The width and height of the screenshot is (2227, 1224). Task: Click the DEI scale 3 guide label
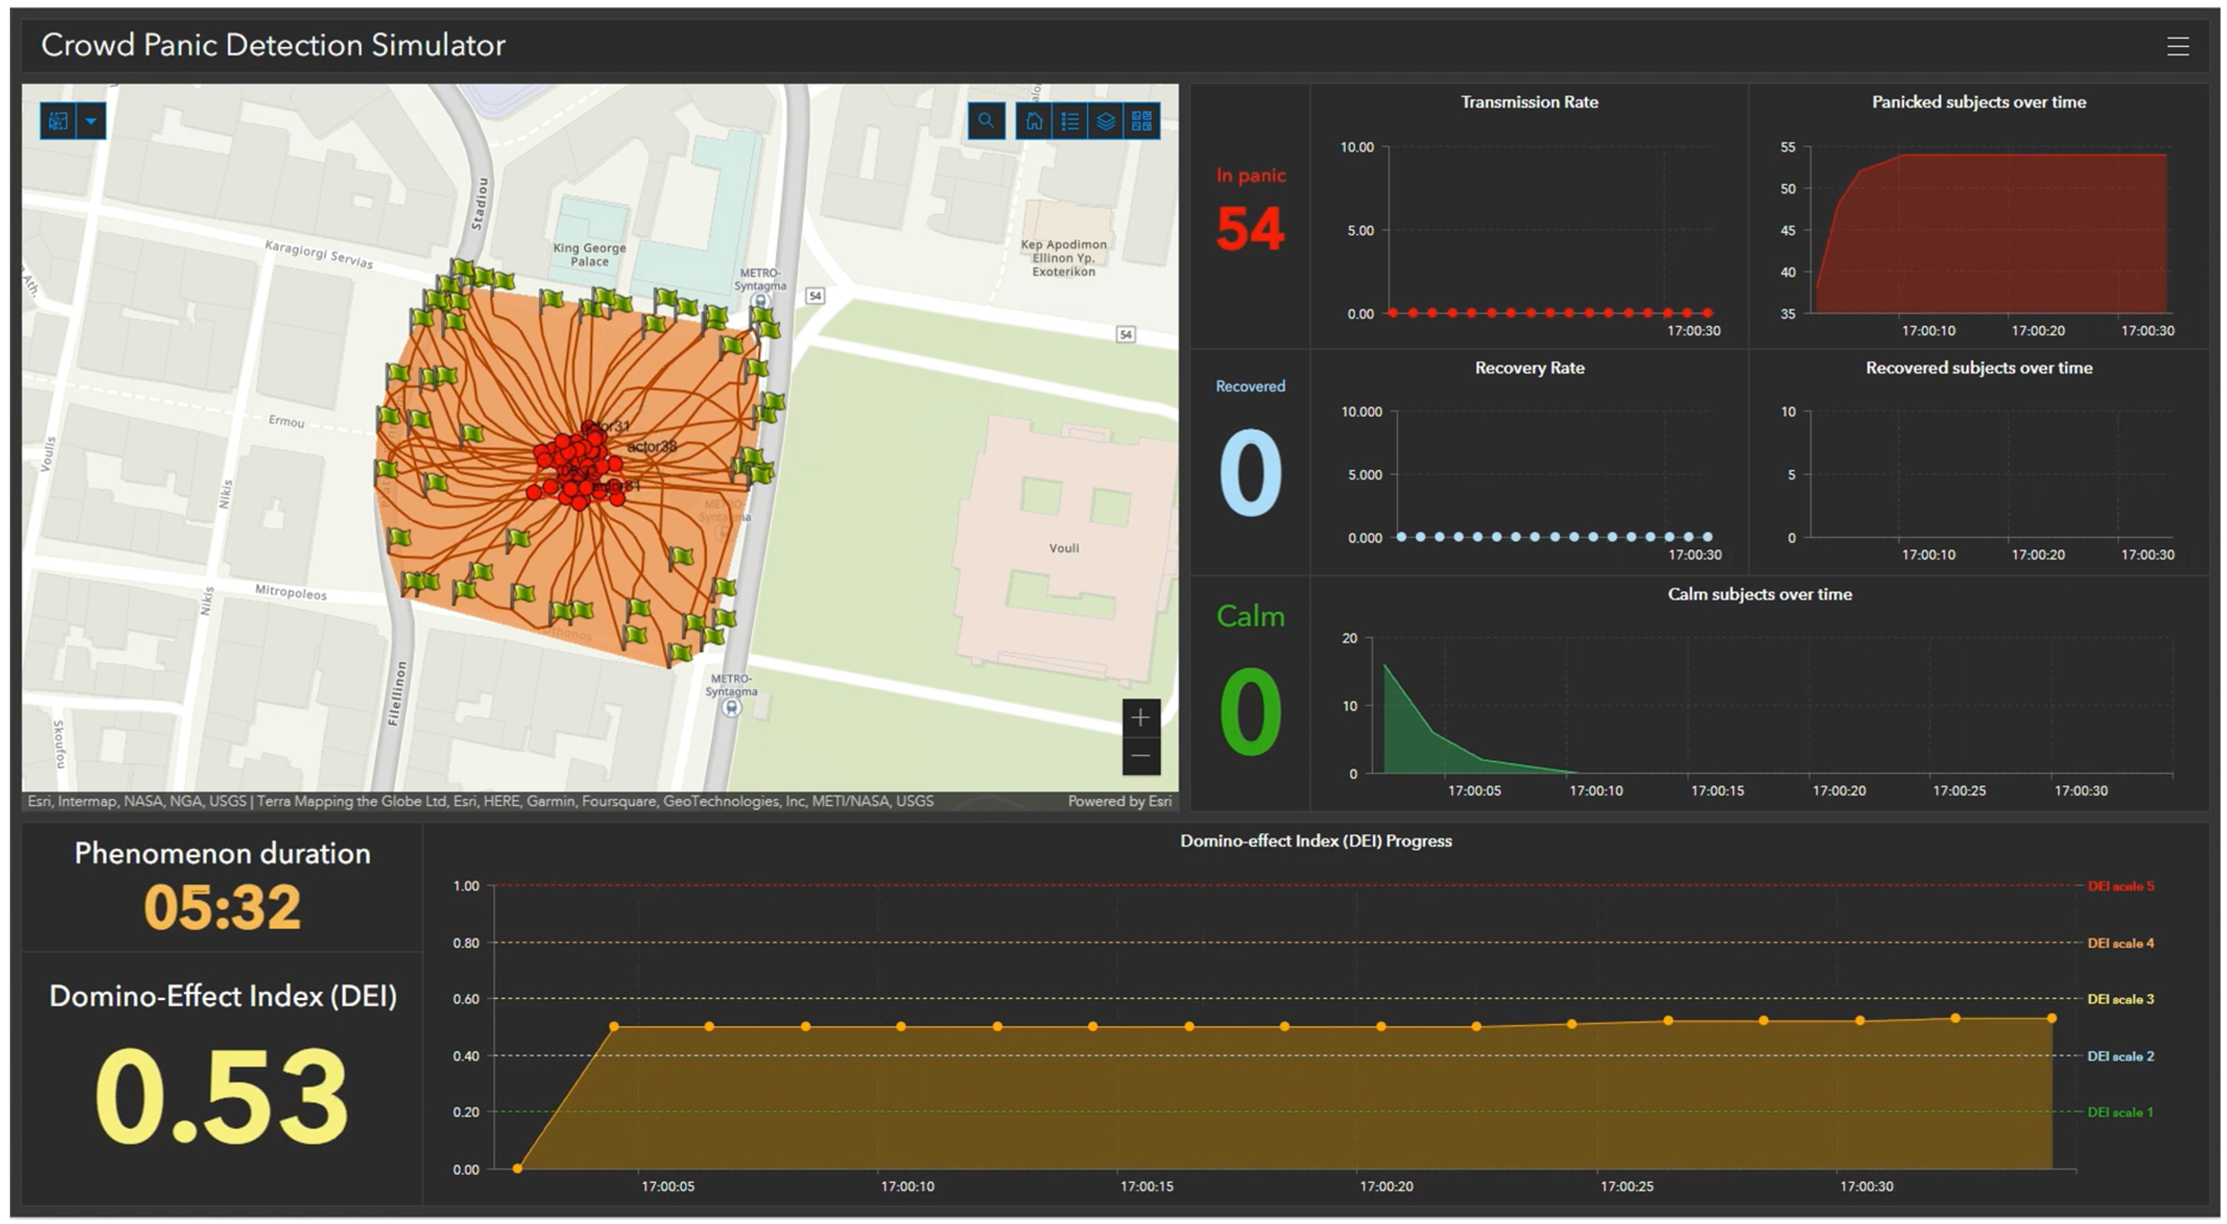pos(2120,999)
